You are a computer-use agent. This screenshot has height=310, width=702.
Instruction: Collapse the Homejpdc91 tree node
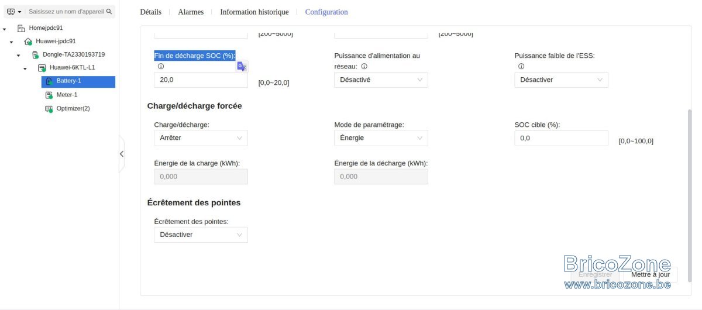click(5, 29)
